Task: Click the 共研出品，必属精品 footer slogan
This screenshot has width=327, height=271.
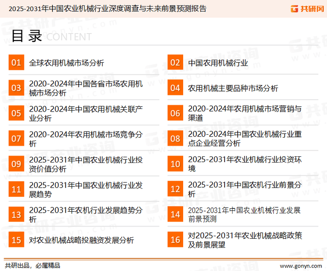Action: (32, 265)
